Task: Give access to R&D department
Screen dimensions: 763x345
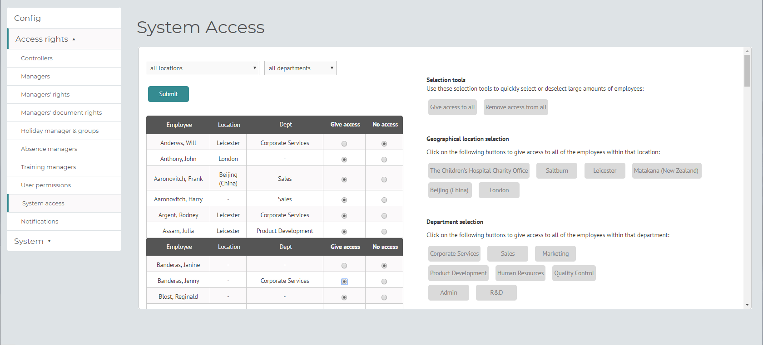Action: point(496,292)
